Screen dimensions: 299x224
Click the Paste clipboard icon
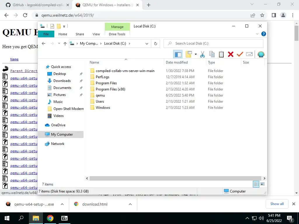[x=221, y=54]
